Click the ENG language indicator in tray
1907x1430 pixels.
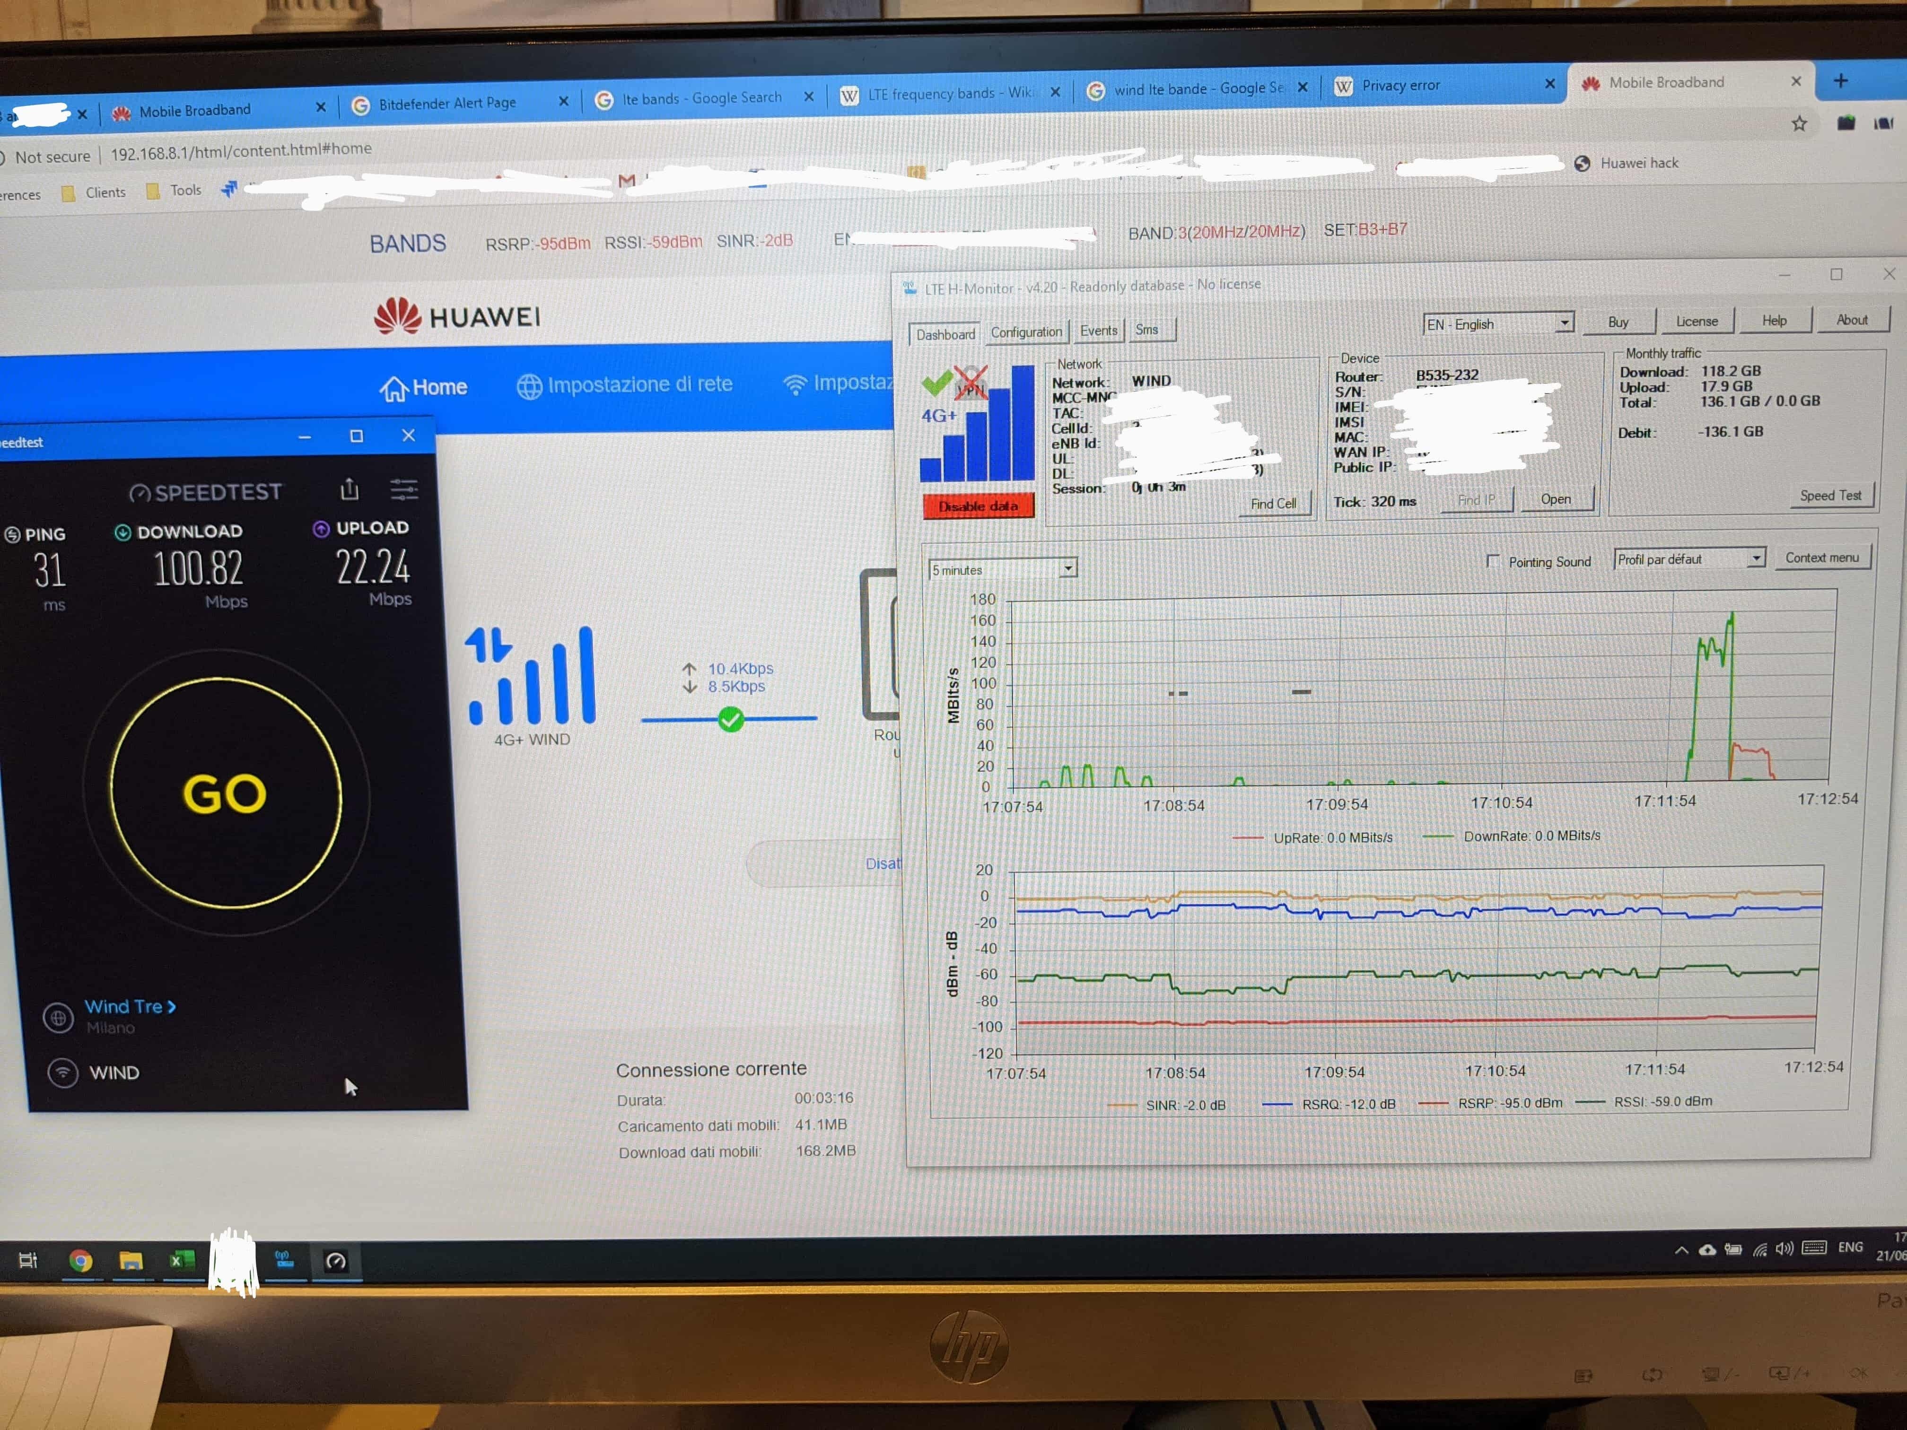pos(1850,1247)
